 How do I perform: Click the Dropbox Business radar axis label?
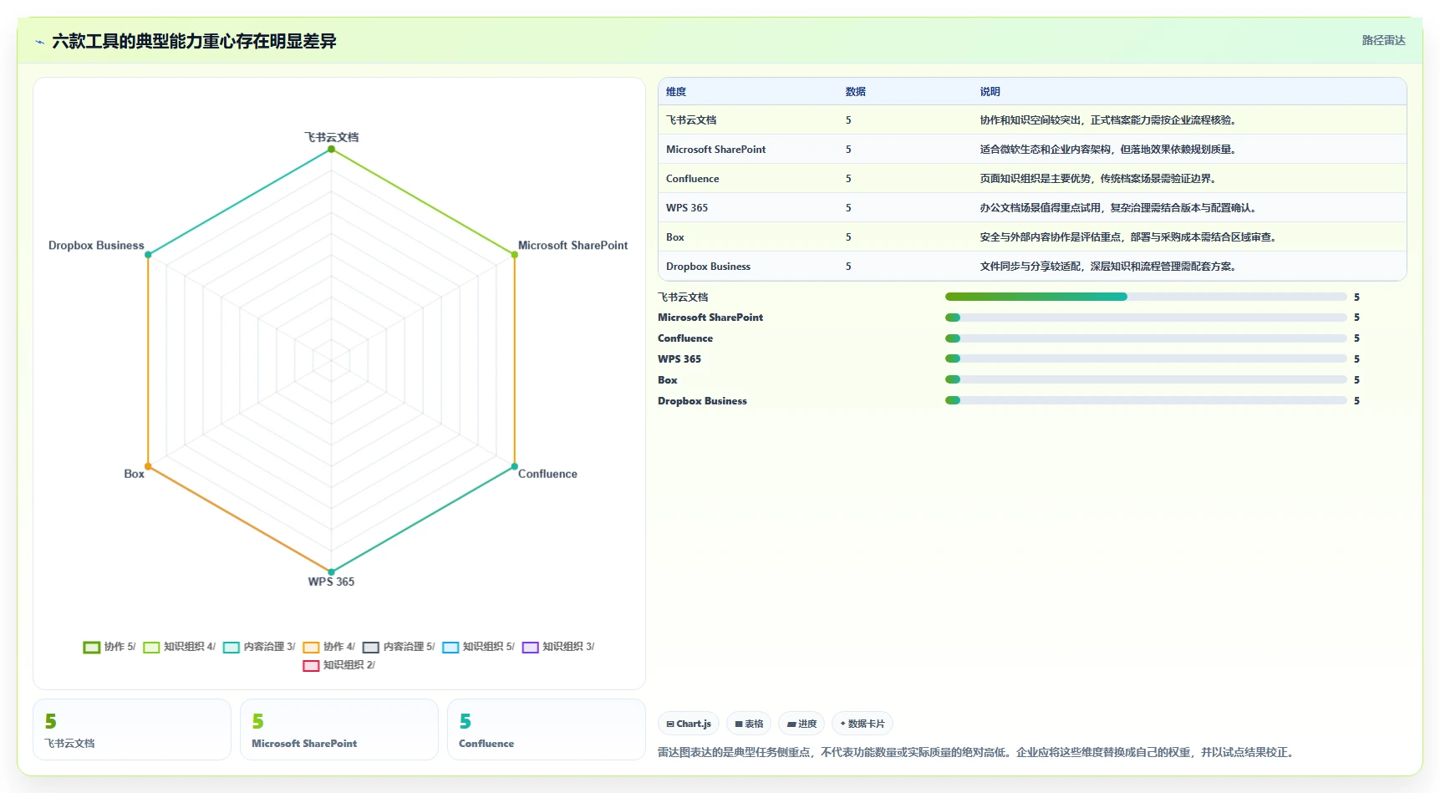(96, 246)
